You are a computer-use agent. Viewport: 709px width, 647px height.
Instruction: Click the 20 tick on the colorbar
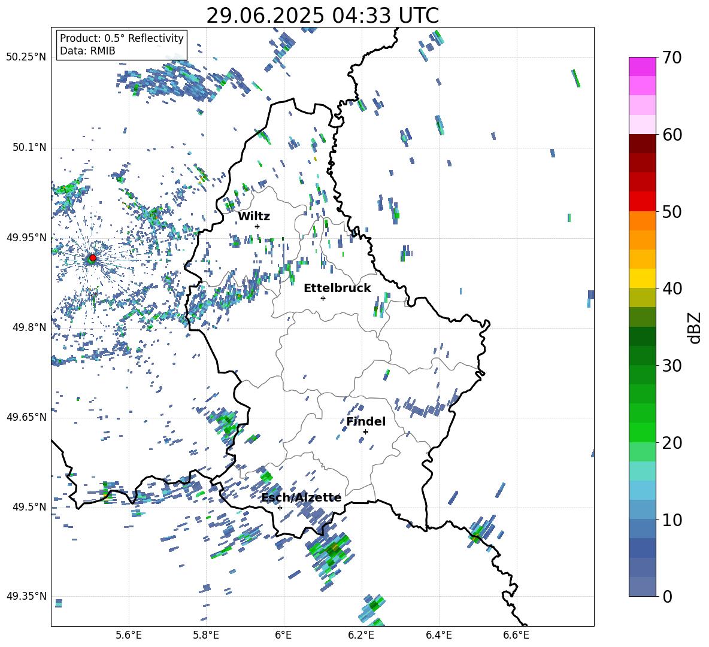point(671,442)
